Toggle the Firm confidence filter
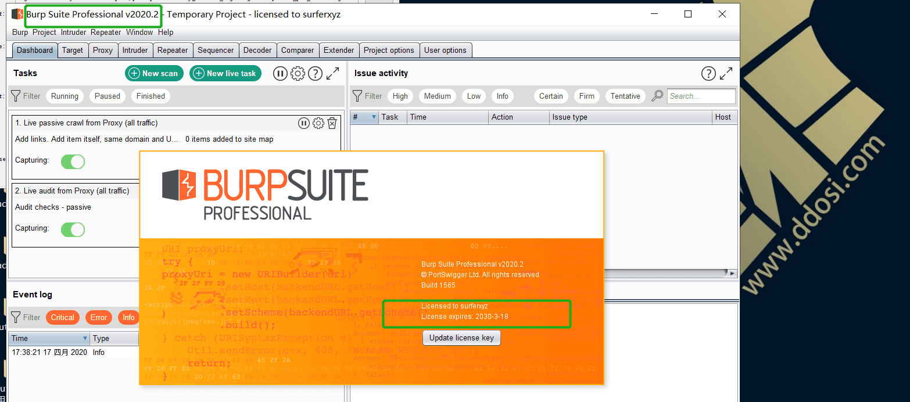 pyautogui.click(x=587, y=96)
